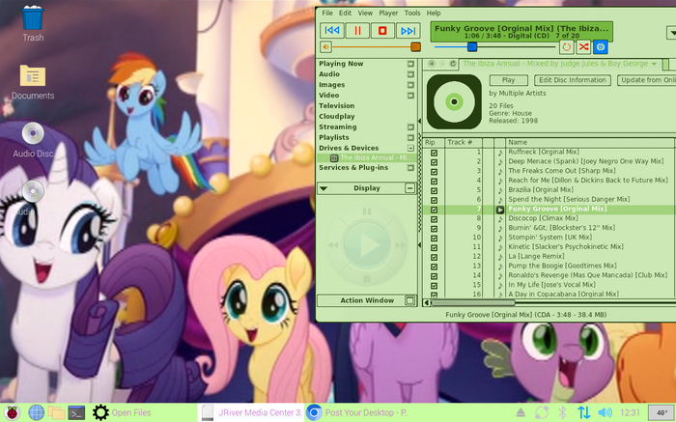Toggle rip checkbox for The Freaks Come Out
Image resolution: width=676 pixels, height=422 pixels.
click(435, 172)
